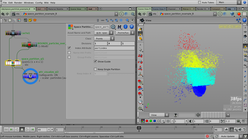Select the BOUNDS_particles_over node
The height and width of the screenshot is (139, 248).
tap(29, 45)
